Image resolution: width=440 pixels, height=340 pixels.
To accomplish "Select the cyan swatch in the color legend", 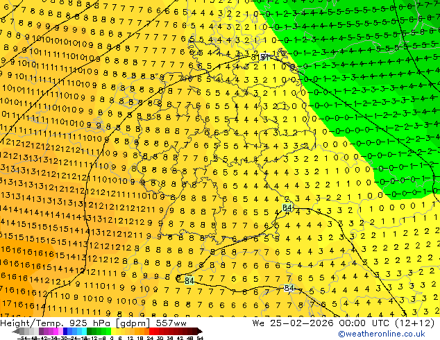I will (84, 331).
